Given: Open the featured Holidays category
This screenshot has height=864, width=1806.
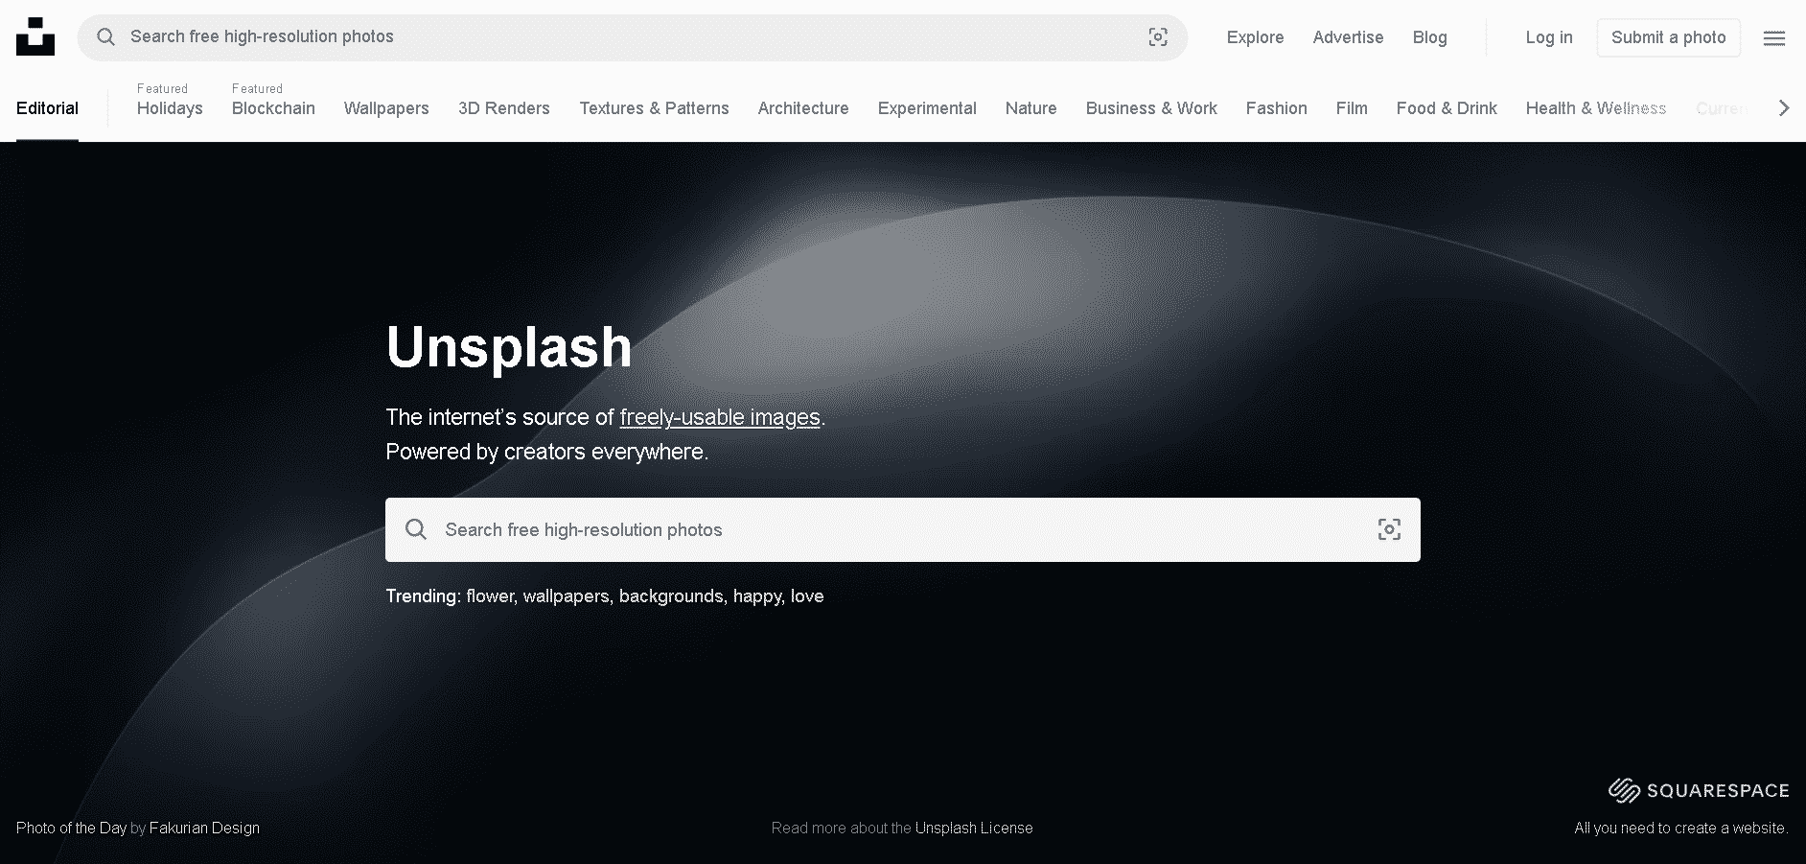Looking at the screenshot, I should coord(170,108).
